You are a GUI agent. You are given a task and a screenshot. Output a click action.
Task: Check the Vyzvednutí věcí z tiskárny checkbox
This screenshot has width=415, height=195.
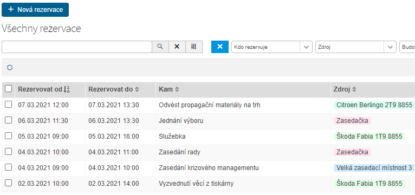[x=9, y=183]
